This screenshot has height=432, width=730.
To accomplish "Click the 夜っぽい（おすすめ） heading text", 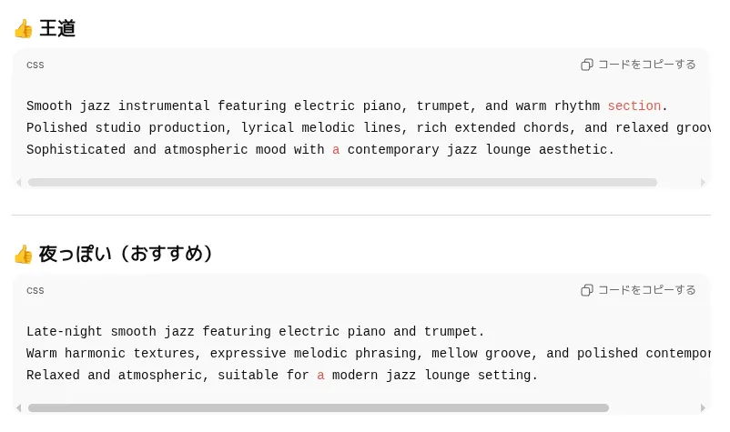I will 127,255.
